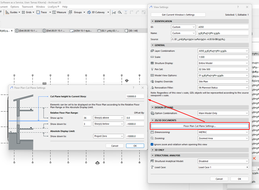This screenshot has width=259, height=190.
Task: Click help question mark in Cut Plane dialog
Action: click(x=133, y=88)
